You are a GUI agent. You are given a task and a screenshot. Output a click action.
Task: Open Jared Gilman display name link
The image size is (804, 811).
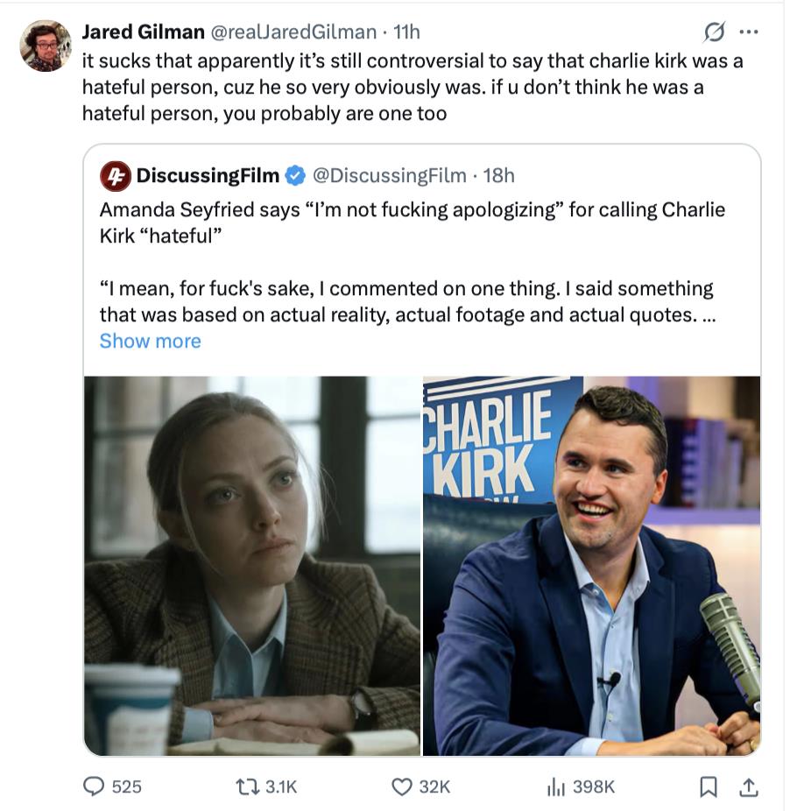(x=143, y=32)
